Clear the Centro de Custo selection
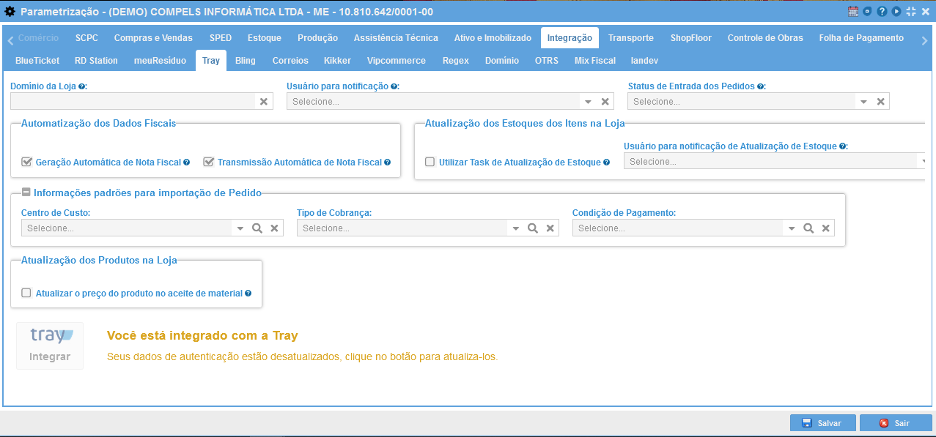Screen dimensions: 936x437 coord(274,228)
